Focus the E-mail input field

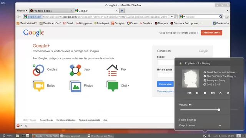[x=166, y=62]
